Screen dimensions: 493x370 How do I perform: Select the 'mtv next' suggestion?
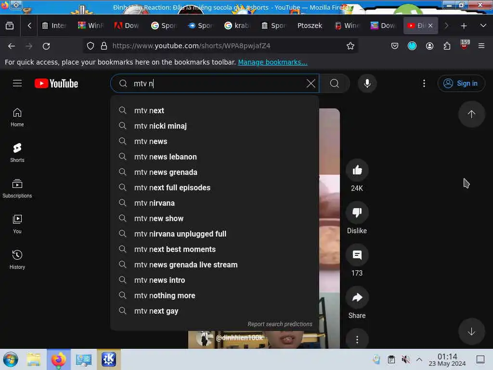pyautogui.click(x=214, y=110)
